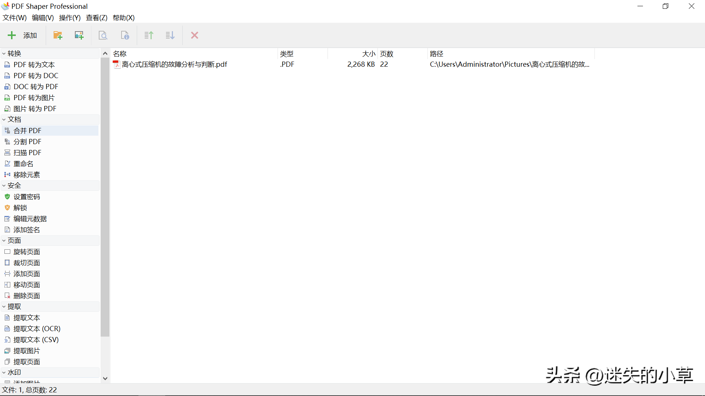The image size is (705, 396).
Task: Click 提取文本 (CSV) item
Action: coord(50,340)
